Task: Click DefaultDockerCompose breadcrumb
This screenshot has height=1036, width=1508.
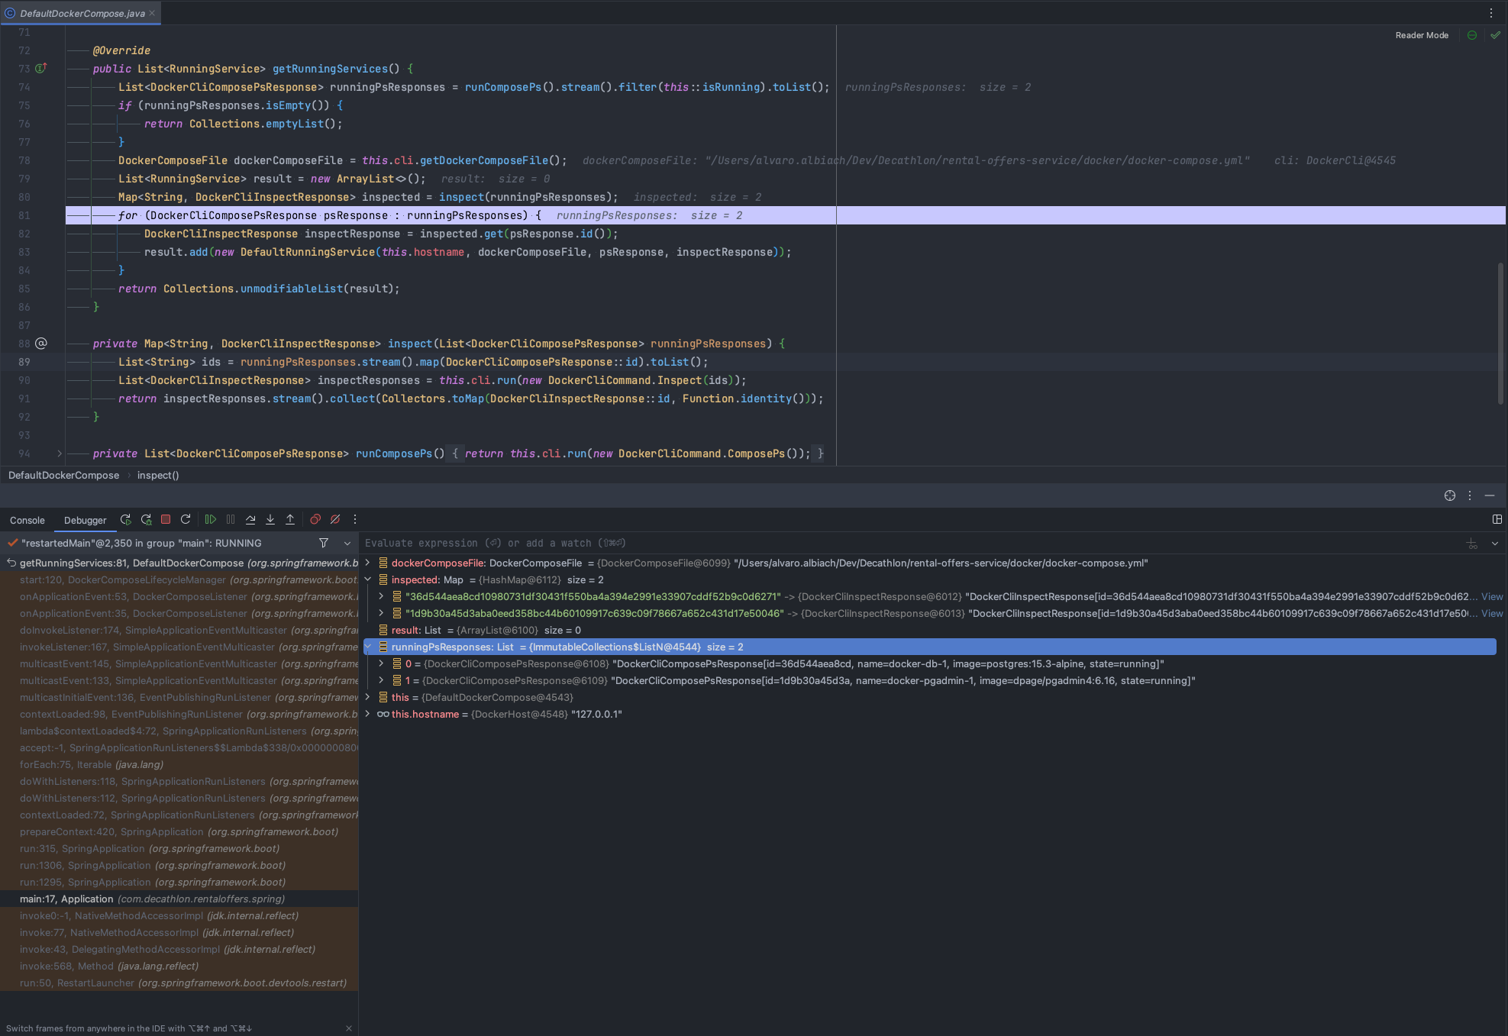Action: [64, 475]
